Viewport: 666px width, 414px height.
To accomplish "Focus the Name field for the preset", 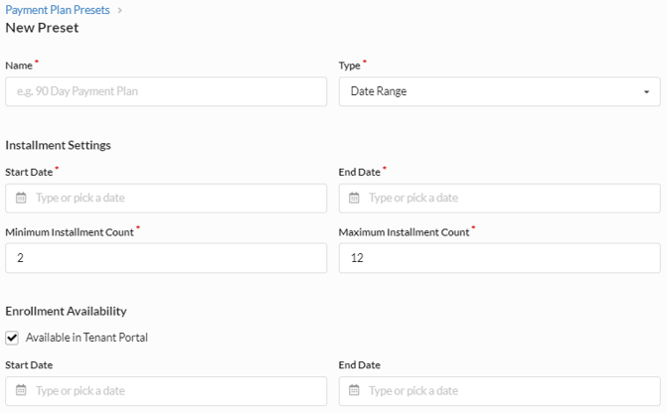I will click(166, 91).
